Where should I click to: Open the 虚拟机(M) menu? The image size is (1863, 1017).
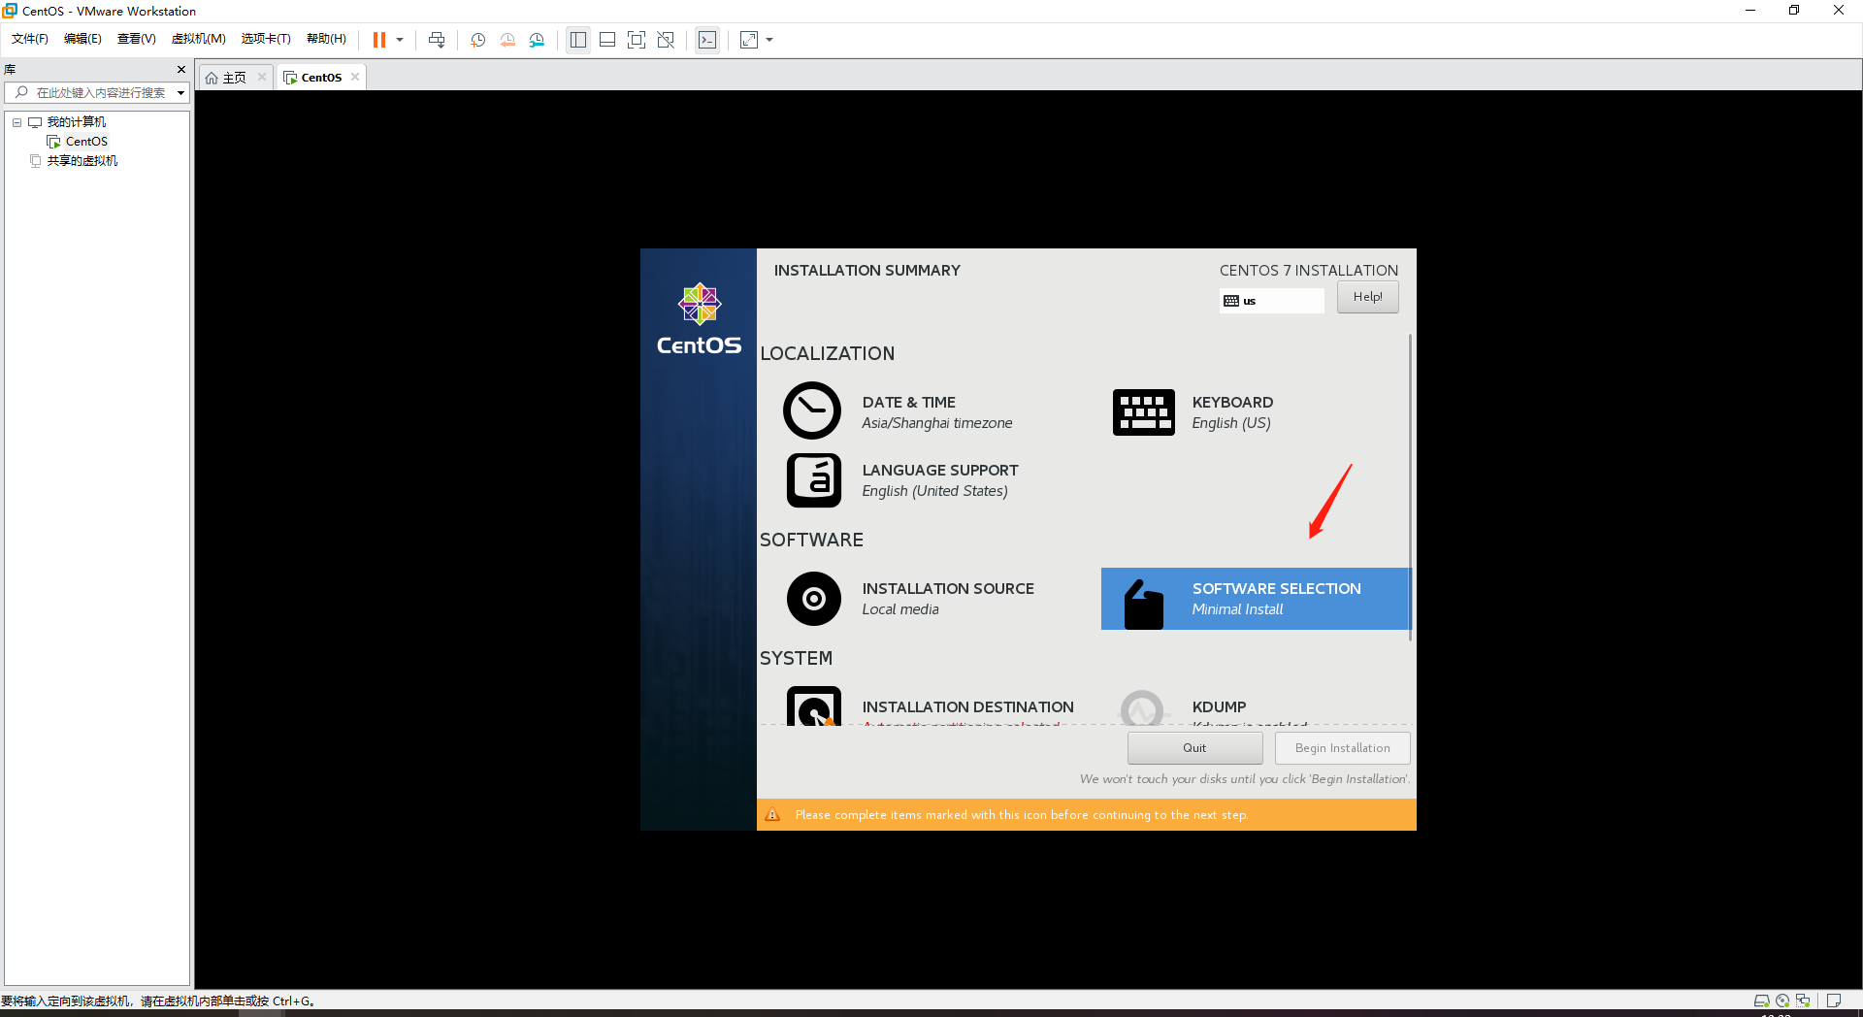[x=198, y=39]
